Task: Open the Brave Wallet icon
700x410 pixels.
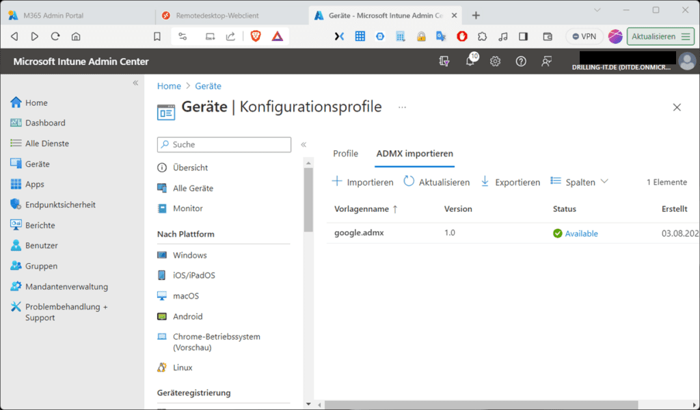Action: coord(548,37)
